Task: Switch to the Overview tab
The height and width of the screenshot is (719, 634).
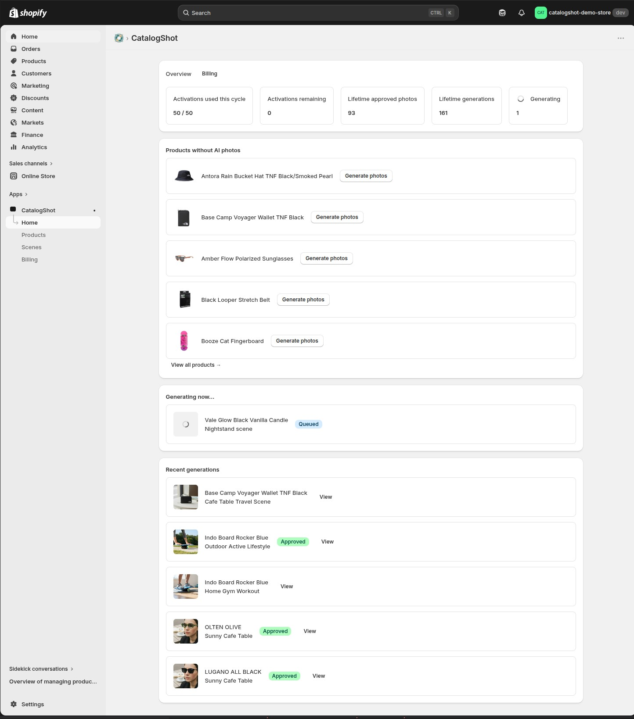Action: (179, 74)
